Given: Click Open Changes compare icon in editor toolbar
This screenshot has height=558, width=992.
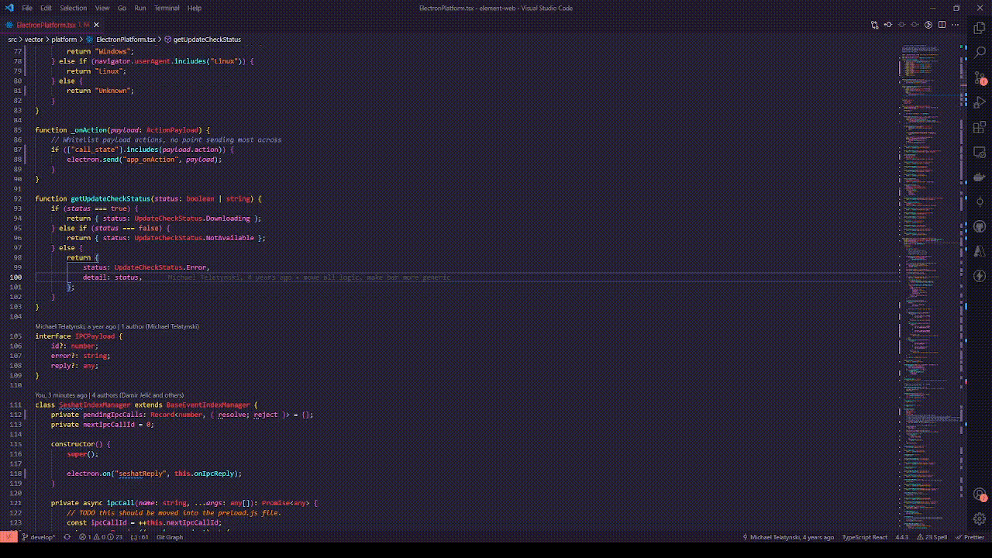Looking at the screenshot, I should (x=875, y=25).
